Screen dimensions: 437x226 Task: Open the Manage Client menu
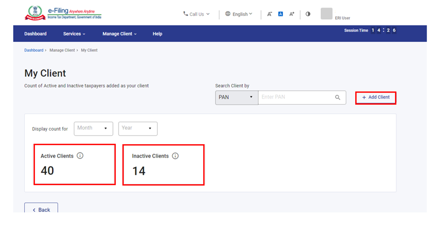point(120,34)
